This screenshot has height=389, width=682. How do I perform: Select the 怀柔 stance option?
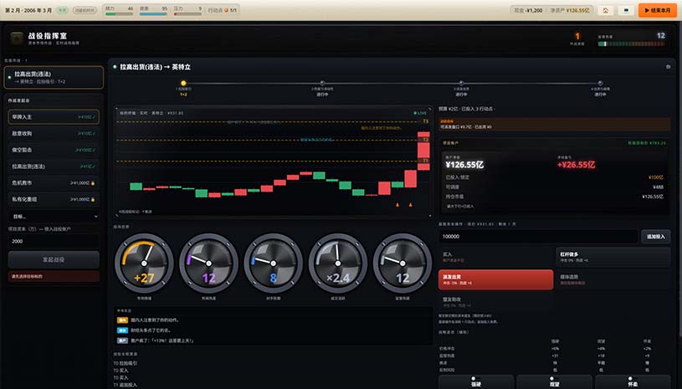[633, 381]
